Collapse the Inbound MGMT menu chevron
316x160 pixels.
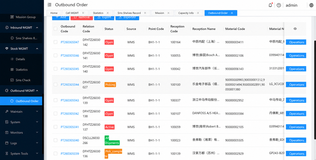pyautogui.click(x=37, y=28)
